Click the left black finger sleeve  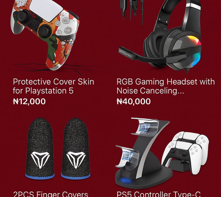[x=40, y=148]
